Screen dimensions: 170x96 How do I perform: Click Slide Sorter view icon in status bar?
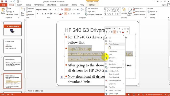pyautogui.click(x=134, y=95)
